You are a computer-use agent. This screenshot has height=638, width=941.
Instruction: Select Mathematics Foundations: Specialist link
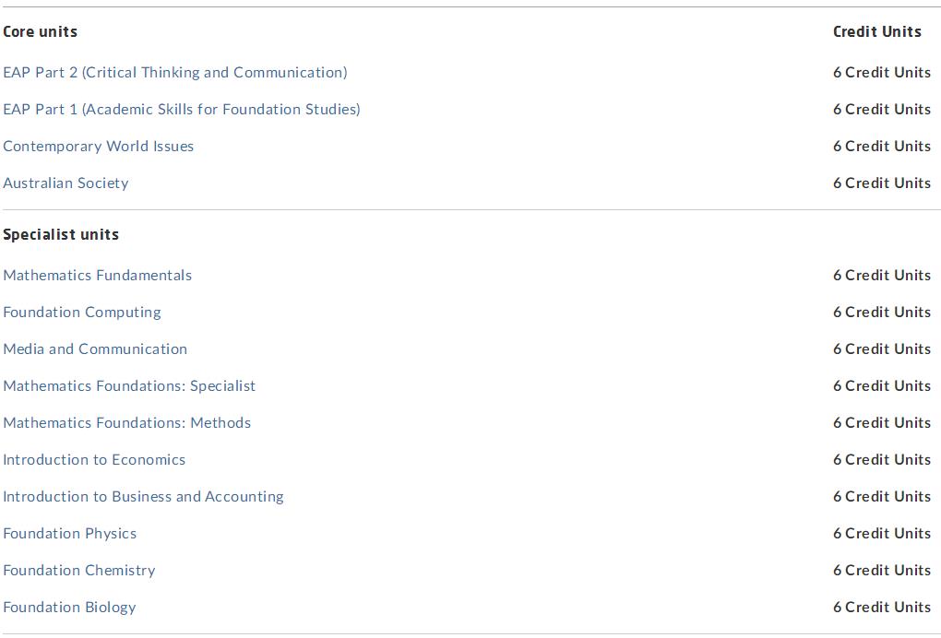point(130,386)
